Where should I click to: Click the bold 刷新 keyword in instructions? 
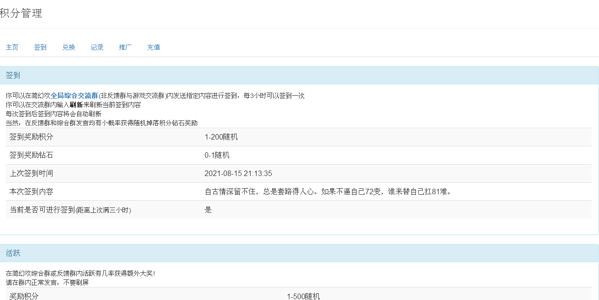pyautogui.click(x=76, y=105)
